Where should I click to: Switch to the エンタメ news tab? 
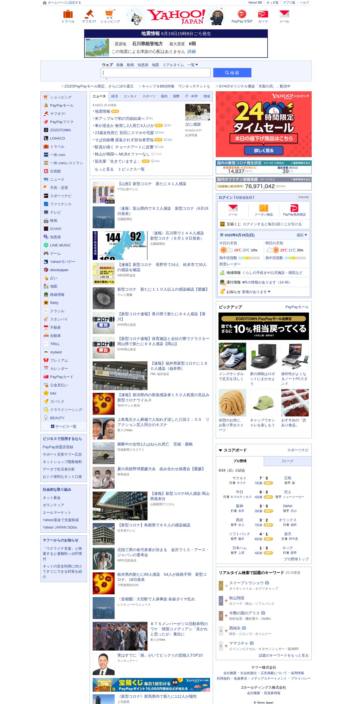(130, 96)
